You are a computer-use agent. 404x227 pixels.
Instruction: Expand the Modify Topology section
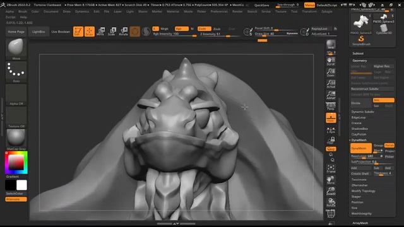(364, 191)
